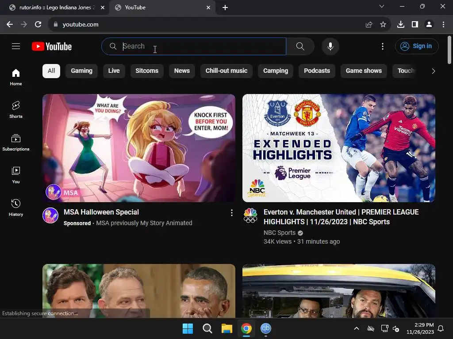Open a new browser tab

[x=225, y=8]
